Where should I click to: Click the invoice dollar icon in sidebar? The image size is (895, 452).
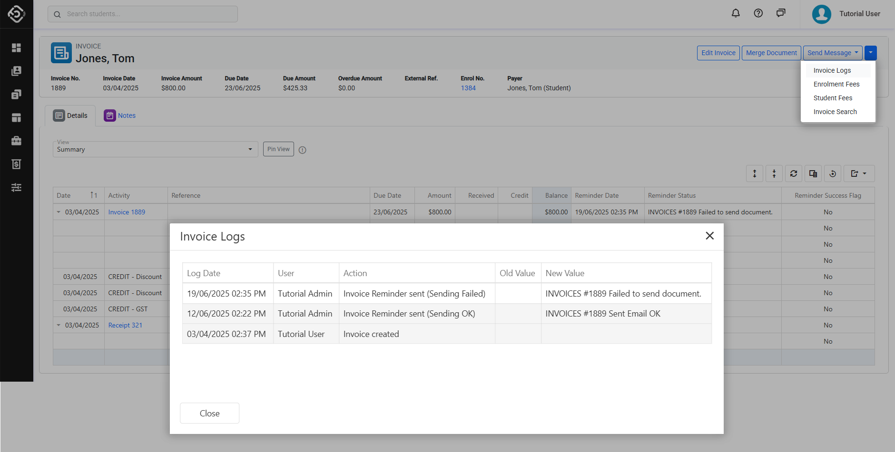pos(16,164)
